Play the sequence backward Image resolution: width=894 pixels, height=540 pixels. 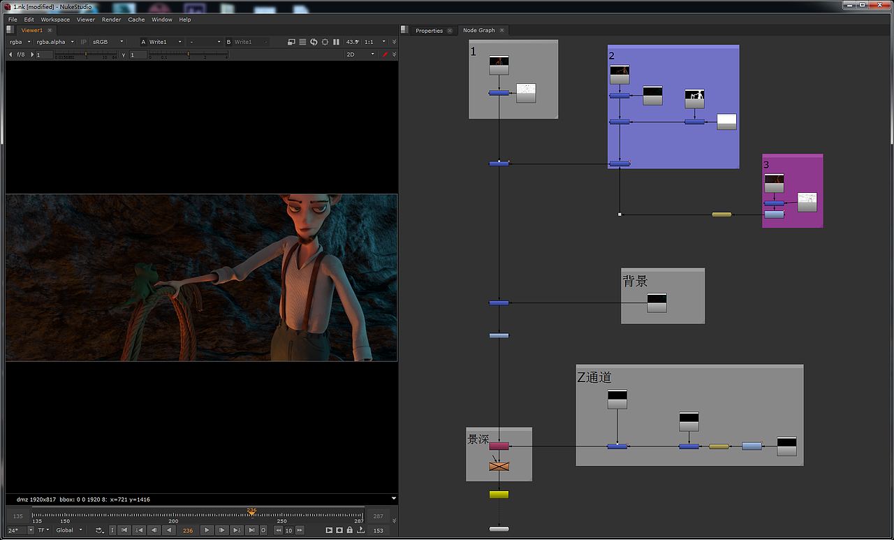168,530
